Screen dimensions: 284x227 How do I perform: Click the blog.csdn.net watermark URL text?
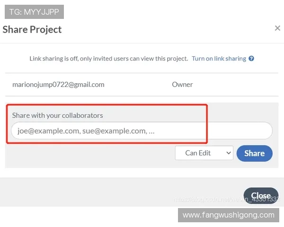(226, 199)
